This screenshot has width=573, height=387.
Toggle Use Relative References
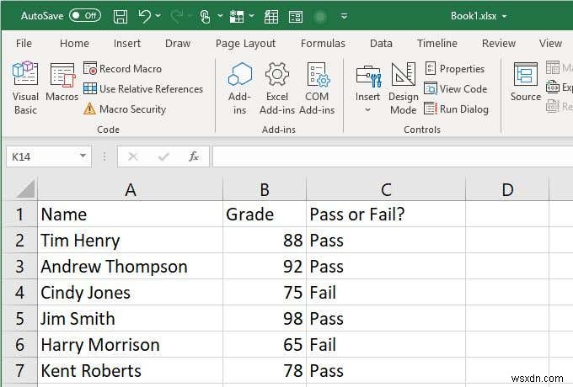143,88
